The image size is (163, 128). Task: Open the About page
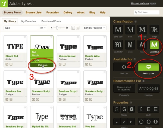[x=81, y=13]
